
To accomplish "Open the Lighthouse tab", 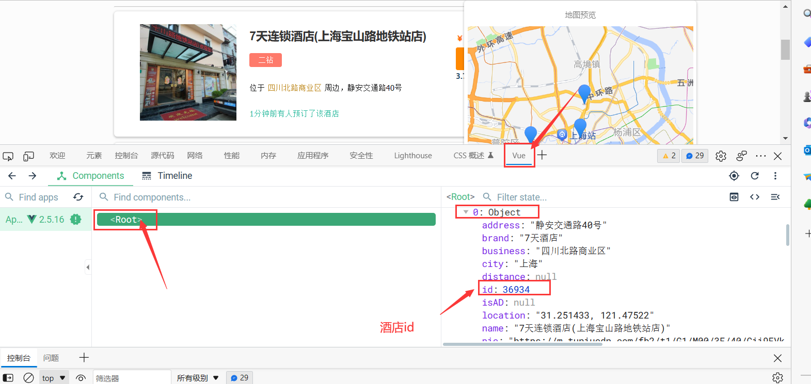I will [x=413, y=156].
